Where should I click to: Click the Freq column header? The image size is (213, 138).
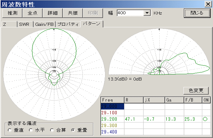(112, 100)
